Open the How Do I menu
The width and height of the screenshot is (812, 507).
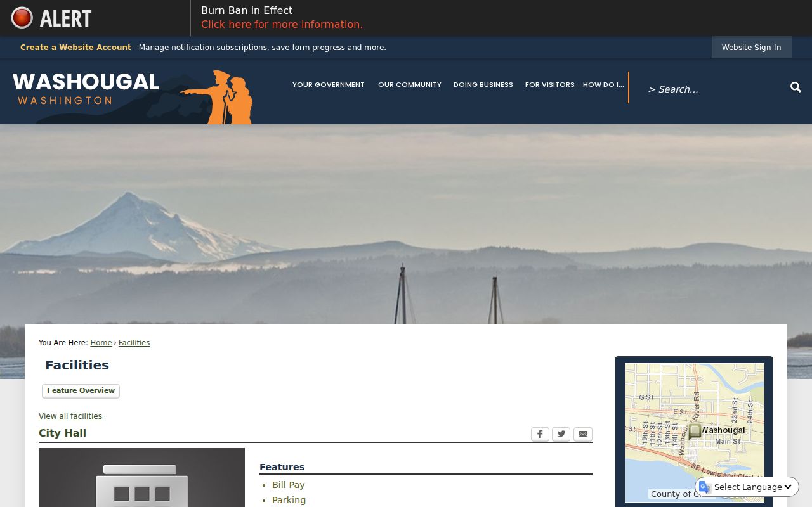pyautogui.click(x=603, y=84)
